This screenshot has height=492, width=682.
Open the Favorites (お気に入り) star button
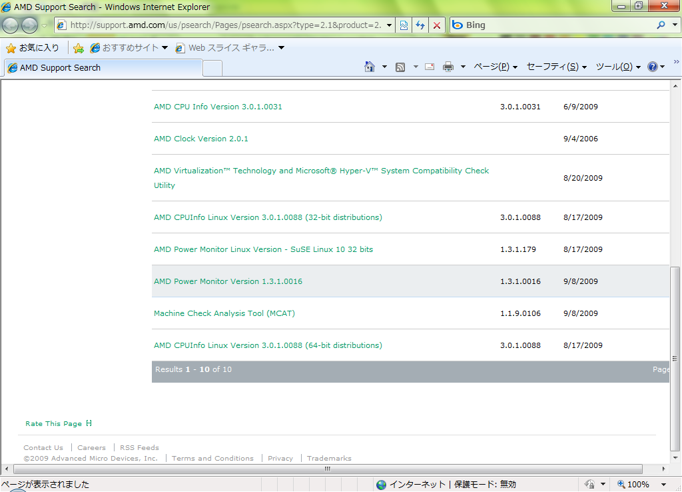click(33, 48)
